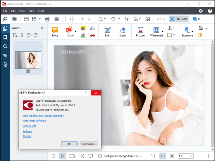Open the Signature tool
Screen dimensions: 215x161
click(x=187, y=32)
